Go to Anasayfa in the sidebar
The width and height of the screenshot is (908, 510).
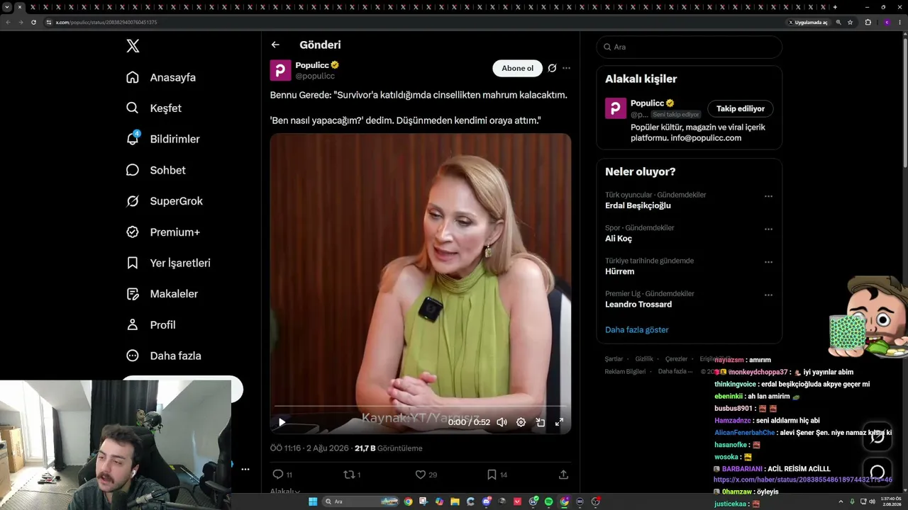click(x=161, y=77)
